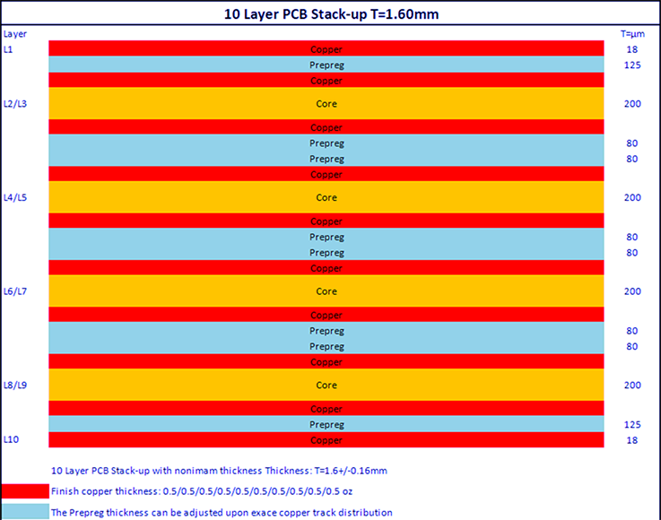Click the L10 layer label

coord(11,439)
